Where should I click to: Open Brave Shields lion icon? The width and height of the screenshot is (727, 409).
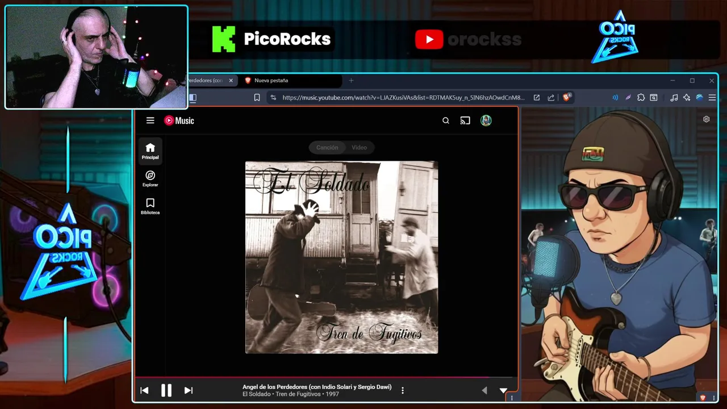[566, 98]
